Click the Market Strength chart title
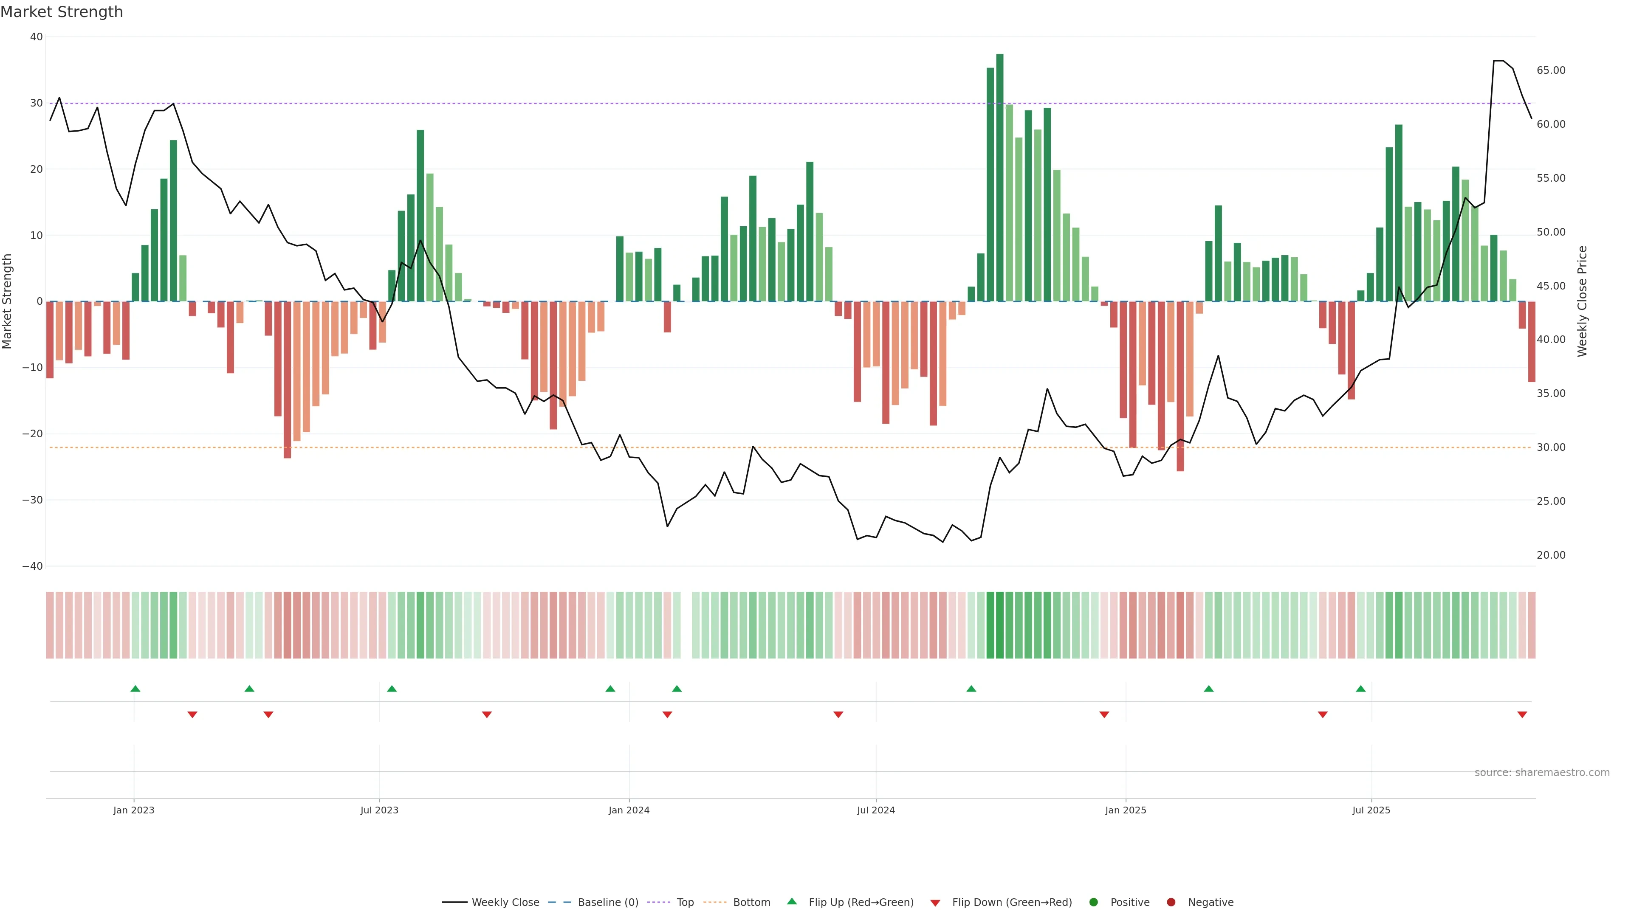1631x917 pixels. 62,11
